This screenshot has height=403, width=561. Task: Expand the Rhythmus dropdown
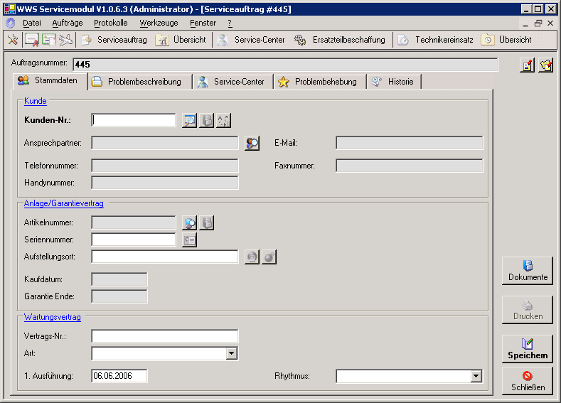click(476, 376)
